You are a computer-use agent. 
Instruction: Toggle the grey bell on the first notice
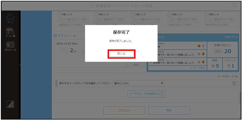click(203, 46)
